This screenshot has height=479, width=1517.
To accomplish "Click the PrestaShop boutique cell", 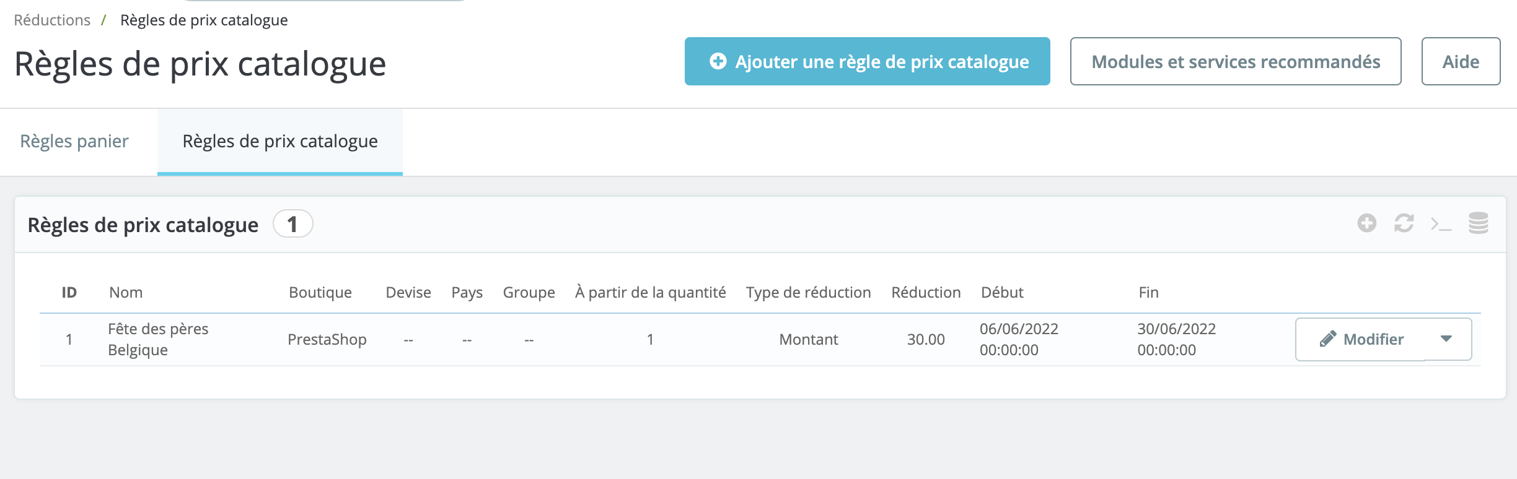I will 327,339.
